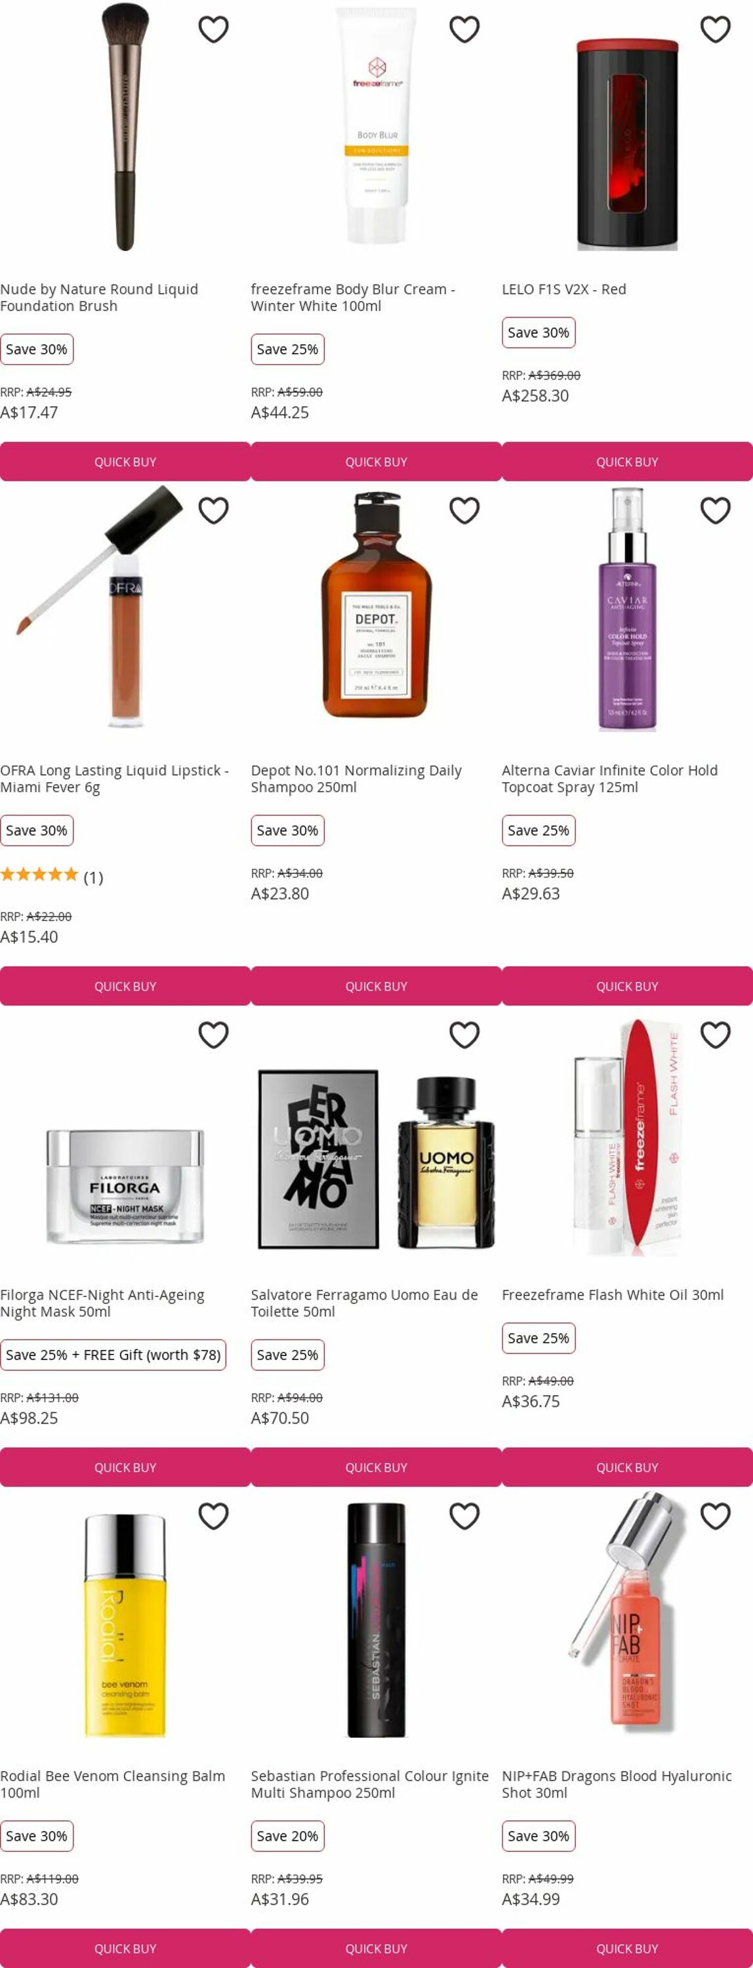This screenshot has height=1968, width=753.
Task: Wishlist heart for NIP+FAB Dragons Blood Shot
Action: coord(716,1516)
